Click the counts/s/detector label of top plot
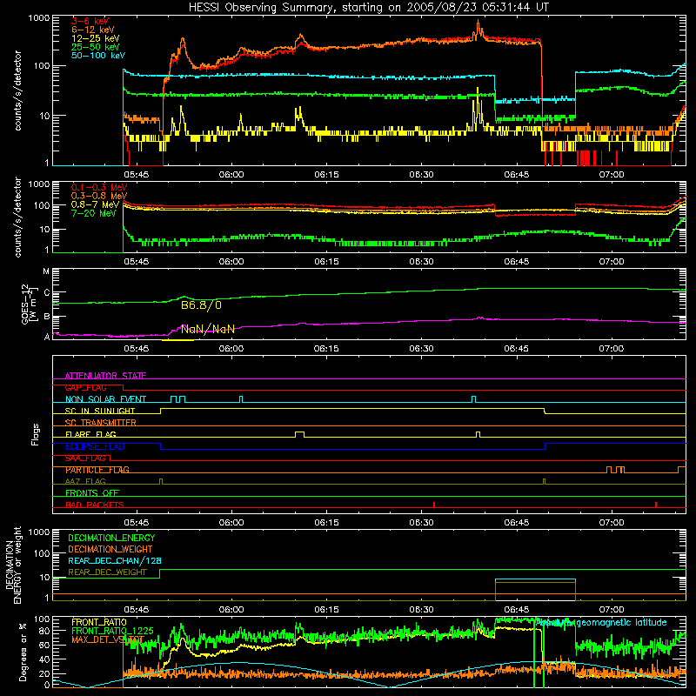Image resolution: width=696 pixels, height=696 pixels. [x=17, y=90]
